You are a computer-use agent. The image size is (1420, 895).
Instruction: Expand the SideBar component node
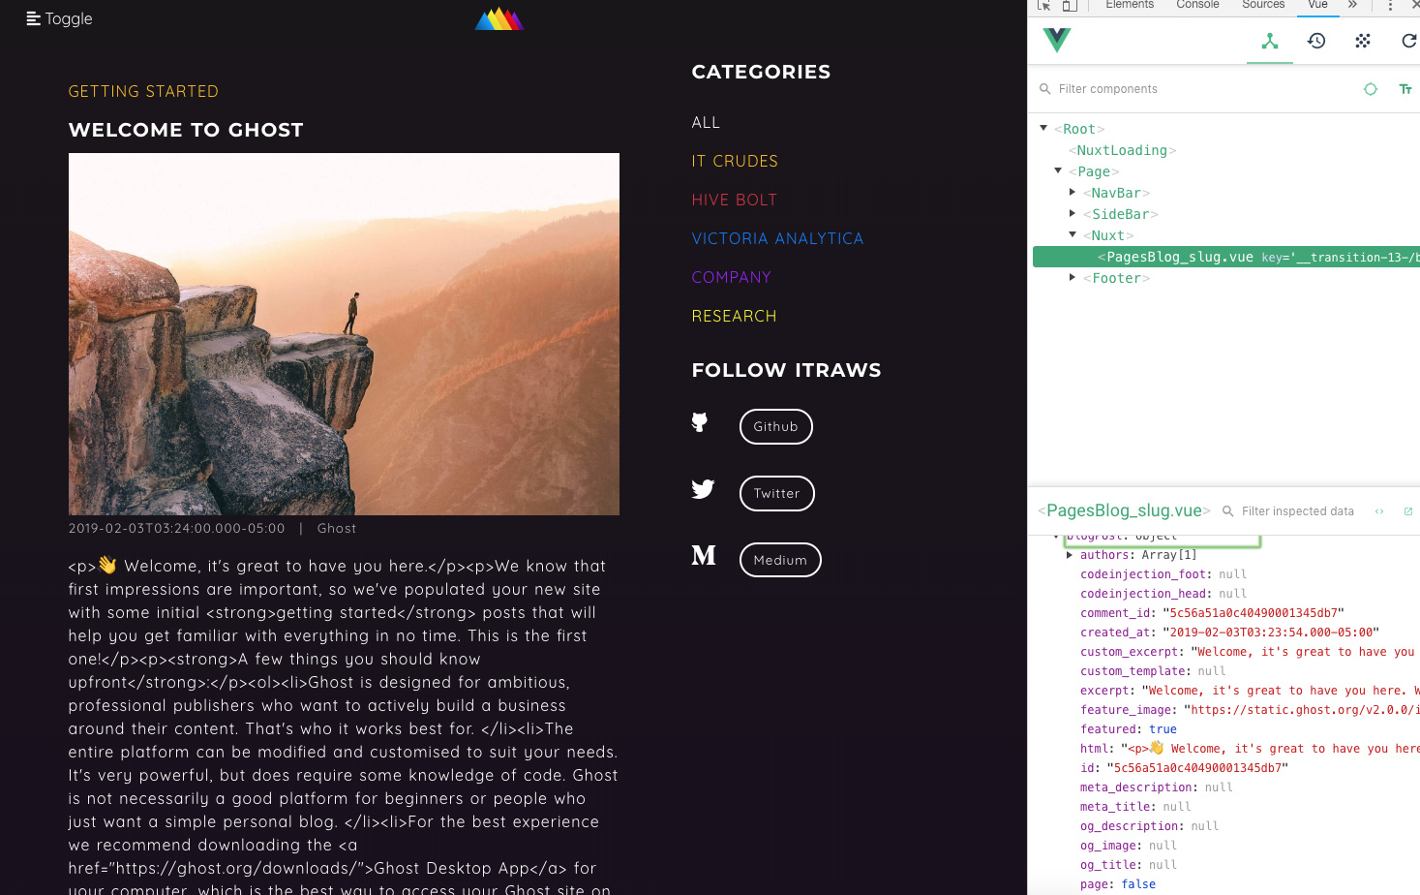(x=1073, y=213)
